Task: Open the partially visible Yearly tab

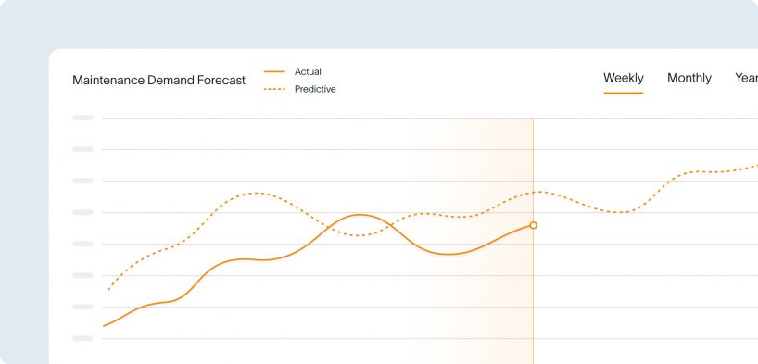Action: click(x=746, y=78)
